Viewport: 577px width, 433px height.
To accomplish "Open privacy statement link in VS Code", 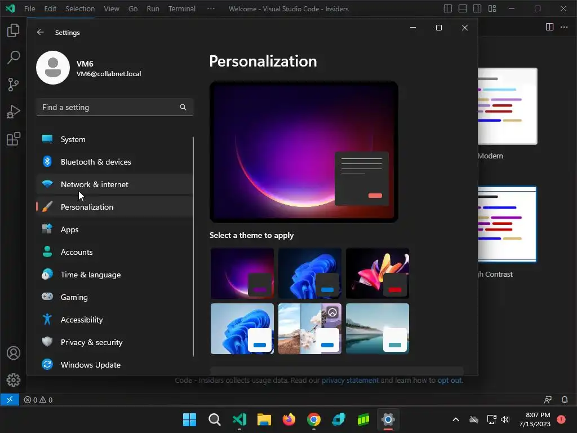I will (x=350, y=381).
